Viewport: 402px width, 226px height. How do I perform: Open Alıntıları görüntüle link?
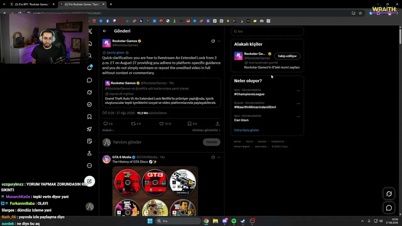[206, 130]
